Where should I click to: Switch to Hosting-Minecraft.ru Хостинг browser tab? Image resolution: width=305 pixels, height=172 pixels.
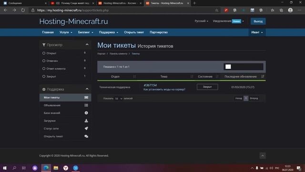coord(120,3)
